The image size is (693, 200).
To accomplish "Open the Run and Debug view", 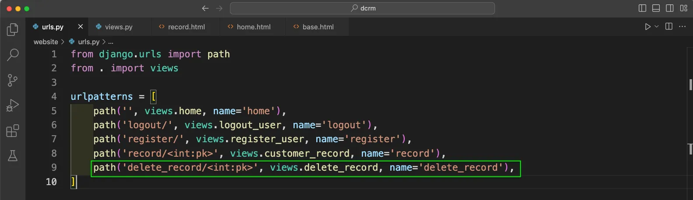I will (13, 105).
